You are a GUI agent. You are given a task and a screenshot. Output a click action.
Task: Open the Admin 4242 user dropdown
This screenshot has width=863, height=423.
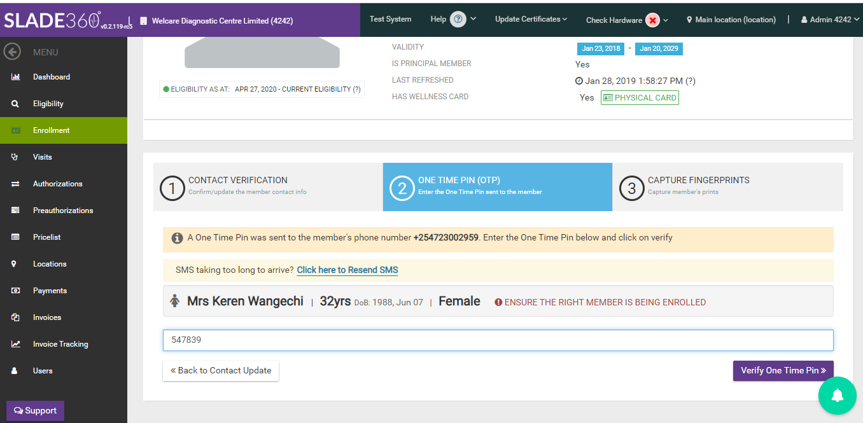pyautogui.click(x=830, y=20)
